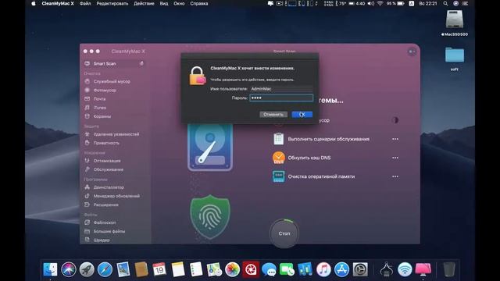Open Оптимизация module in sidebar
Image resolution: width=500 pixels, height=281 pixels.
click(x=102, y=161)
